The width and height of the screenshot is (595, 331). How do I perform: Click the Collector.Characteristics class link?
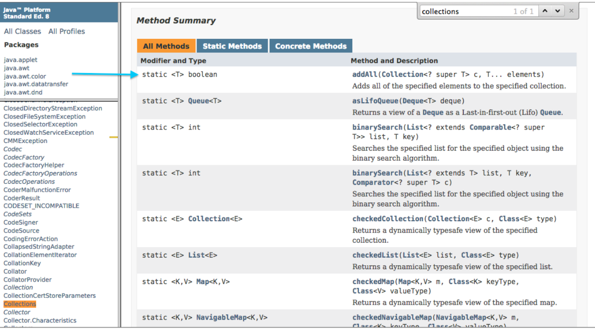point(40,320)
